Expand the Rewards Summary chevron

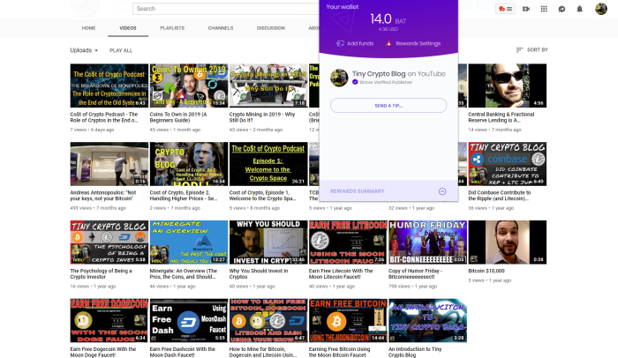442,191
